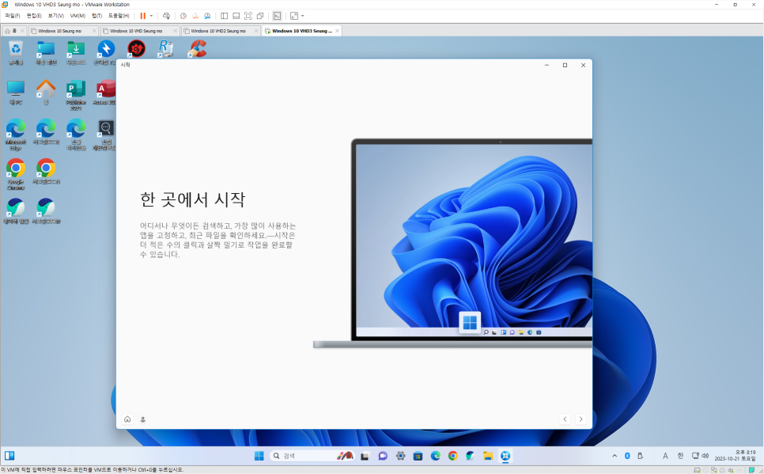The width and height of the screenshot is (764, 474).
Task: Select the Publisher 2021 desktop shortcut
Action: [x=76, y=95]
